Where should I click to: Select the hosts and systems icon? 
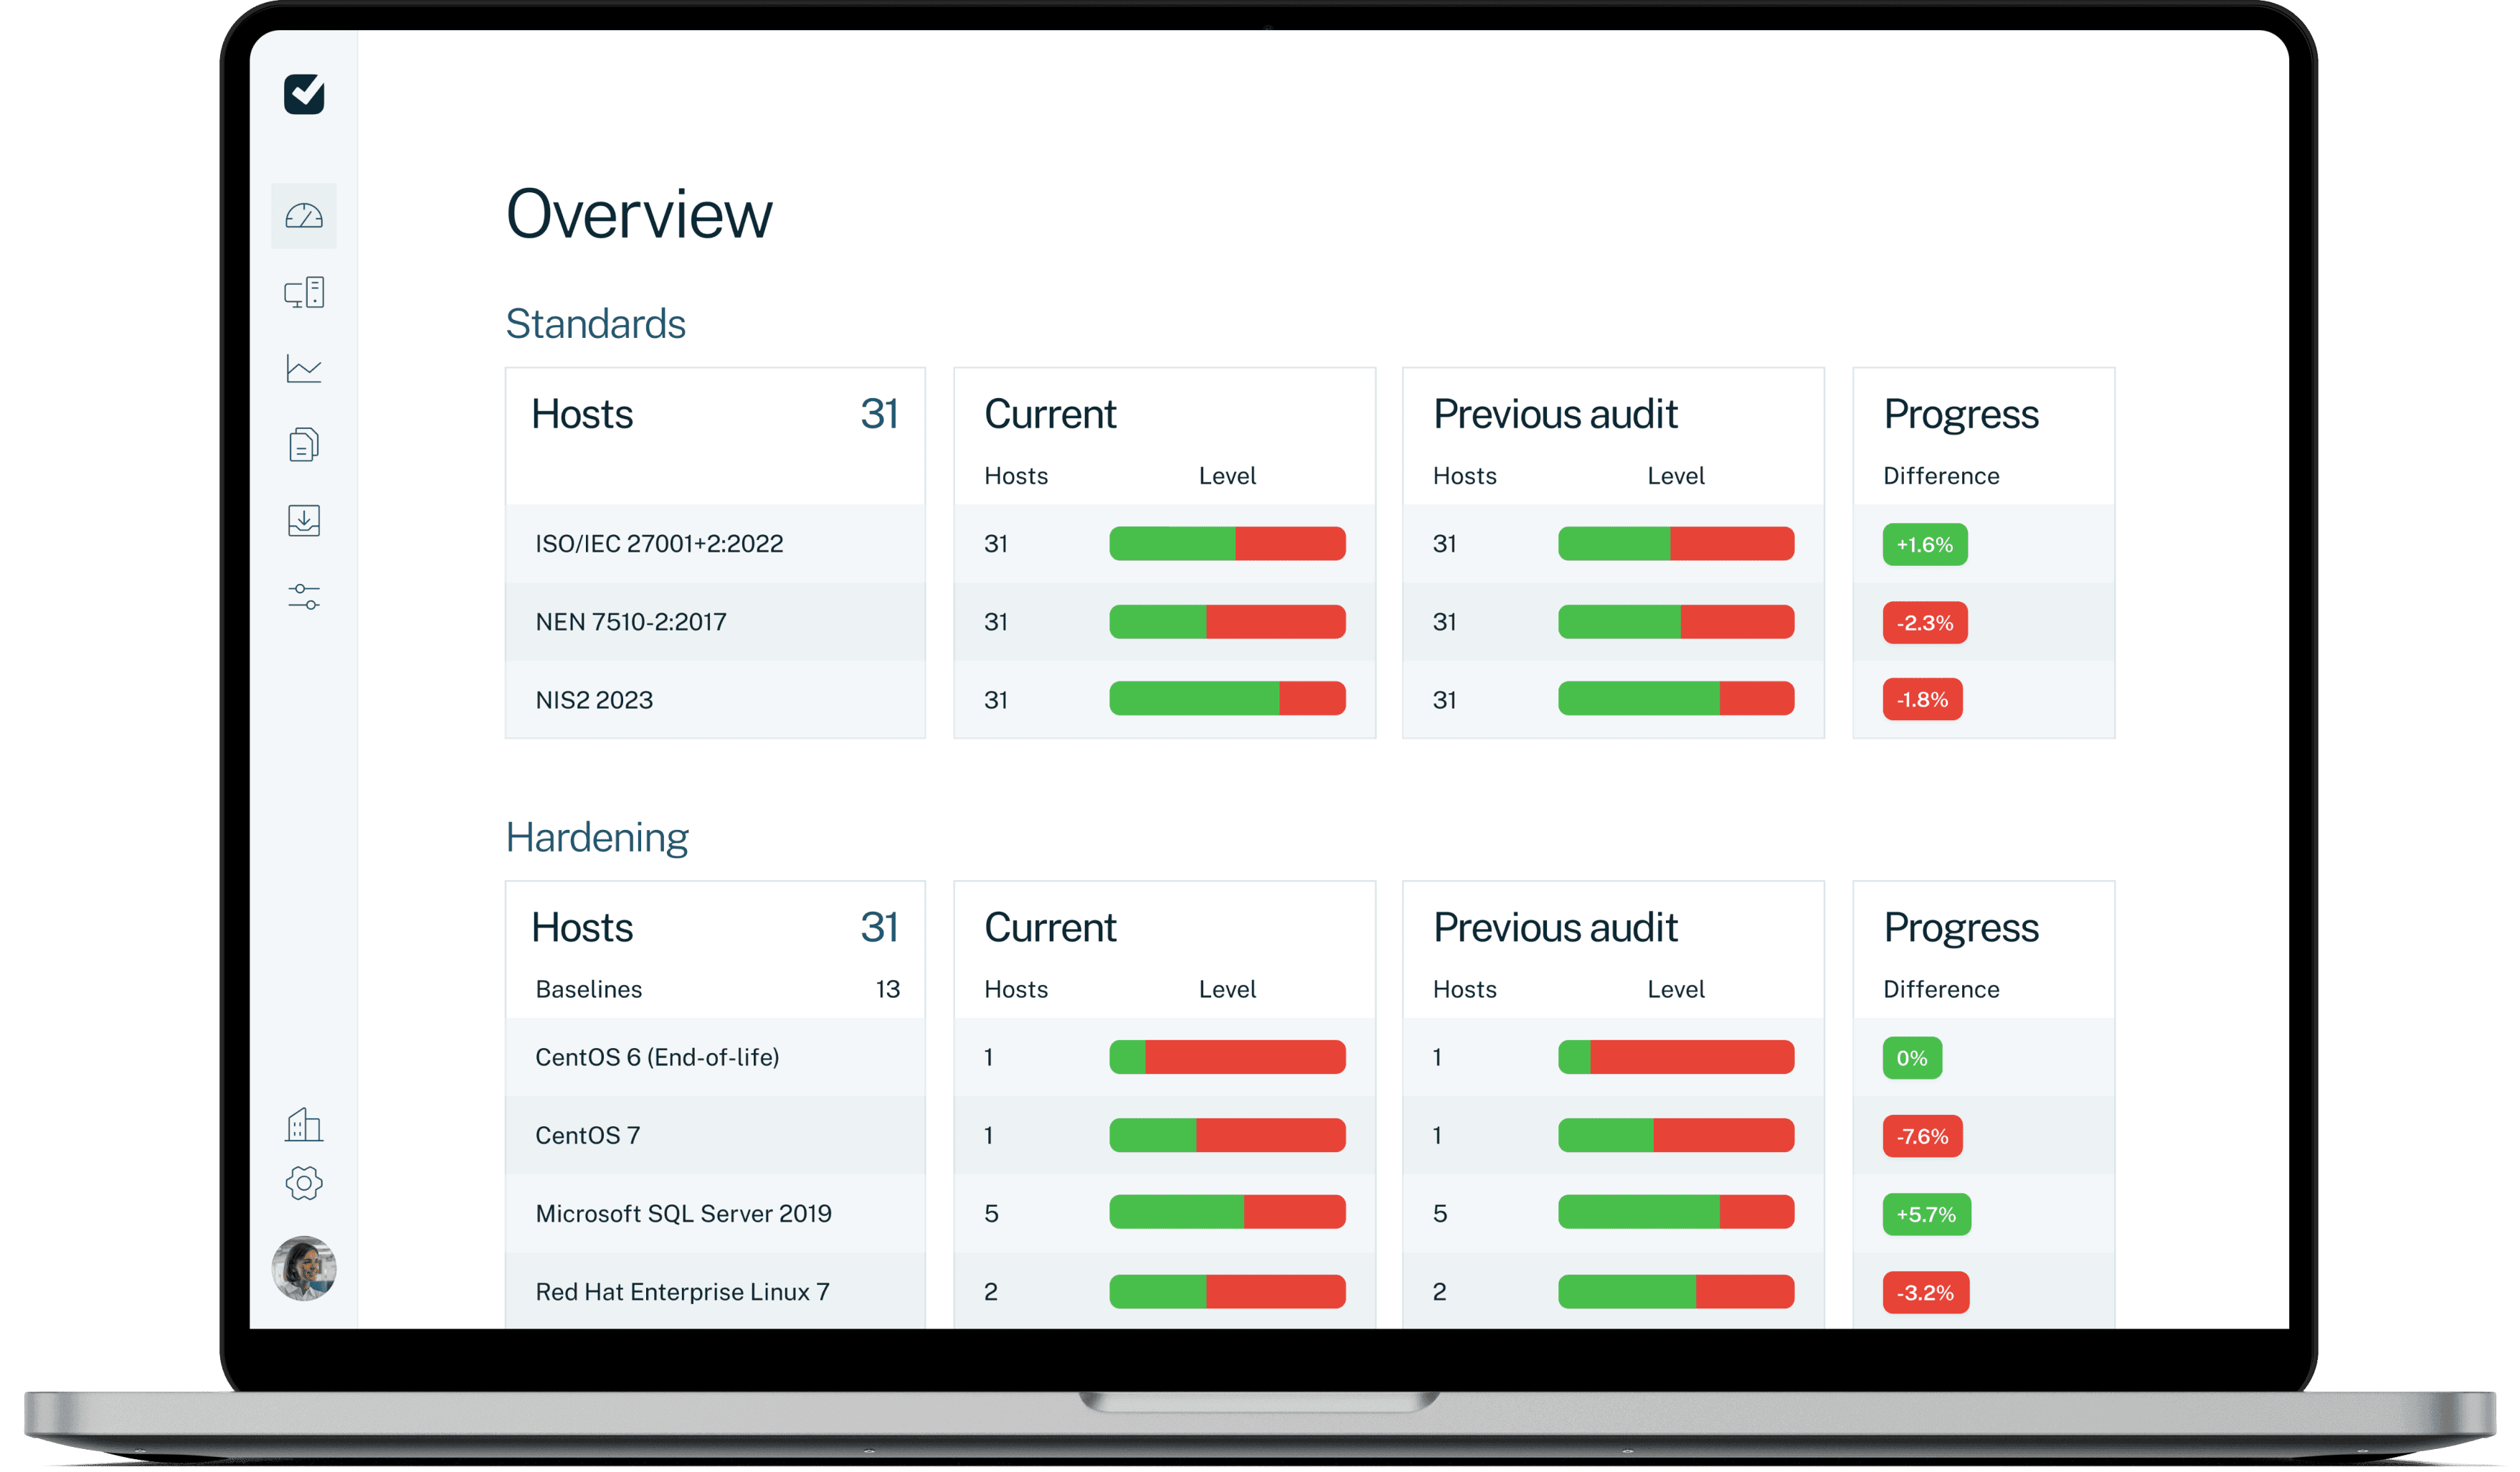click(305, 292)
